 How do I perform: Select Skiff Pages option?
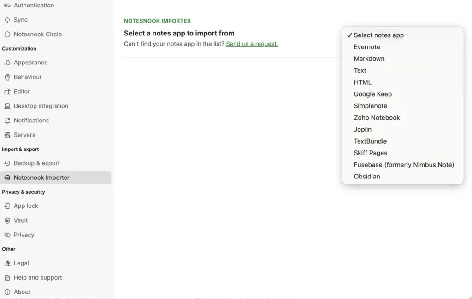click(x=403, y=153)
